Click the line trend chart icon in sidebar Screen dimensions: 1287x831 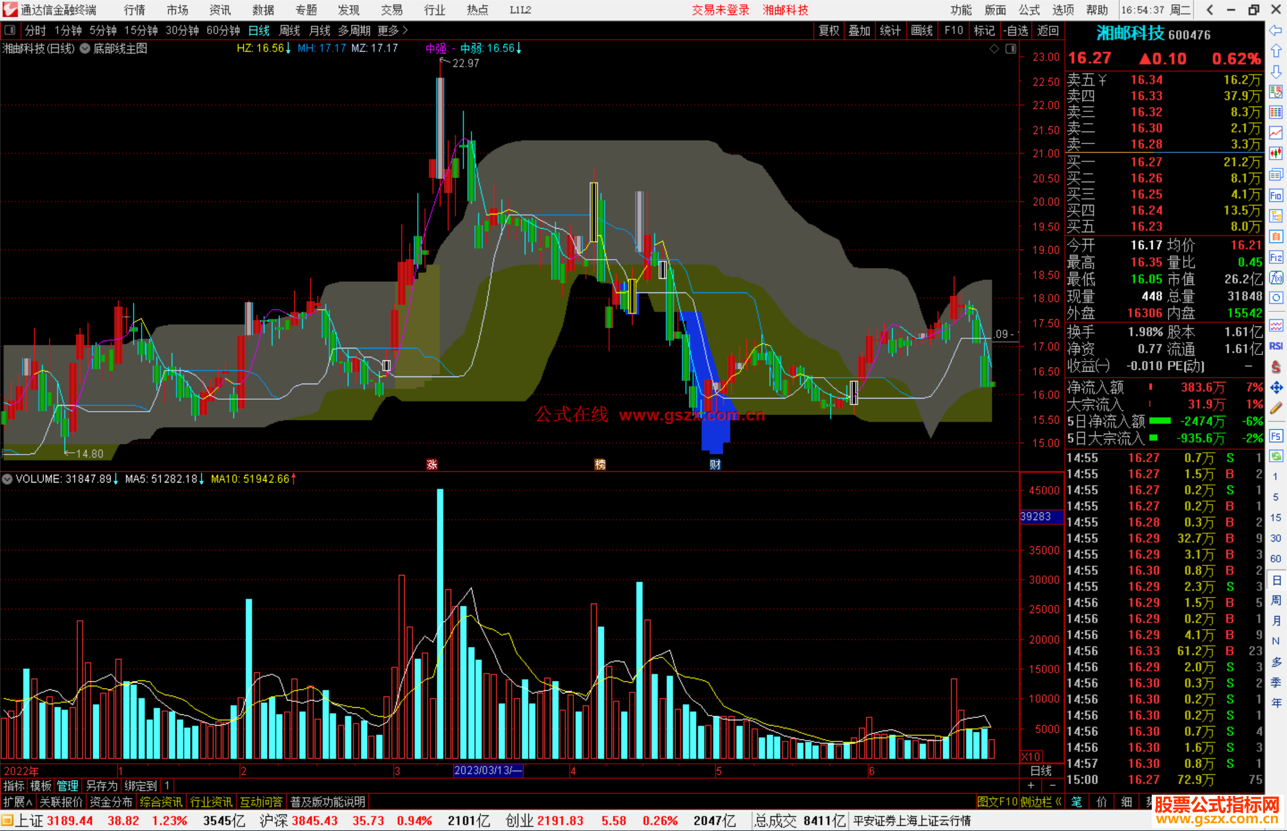pos(1276,133)
